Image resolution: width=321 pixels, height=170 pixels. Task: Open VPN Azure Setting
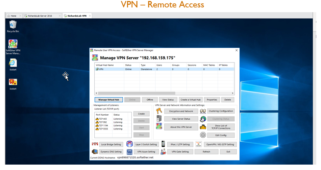point(146,152)
